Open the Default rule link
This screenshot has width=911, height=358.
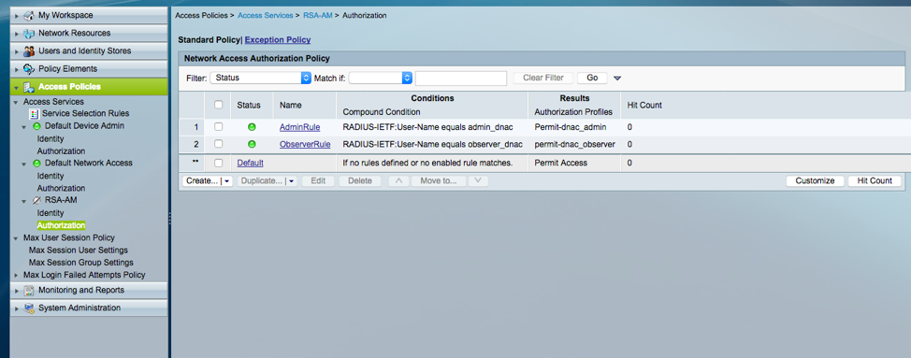point(250,163)
